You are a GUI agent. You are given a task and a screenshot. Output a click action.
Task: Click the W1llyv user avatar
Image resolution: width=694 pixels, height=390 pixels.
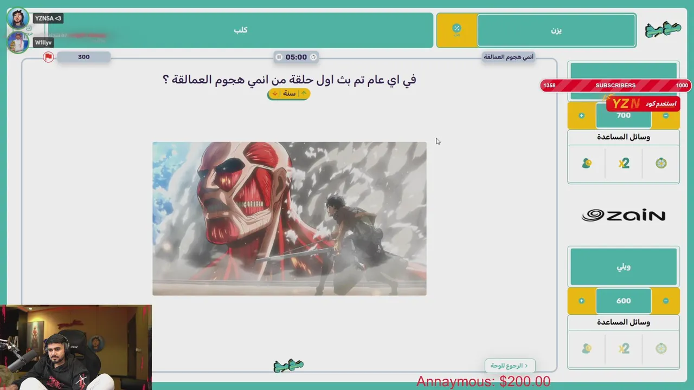[18, 42]
